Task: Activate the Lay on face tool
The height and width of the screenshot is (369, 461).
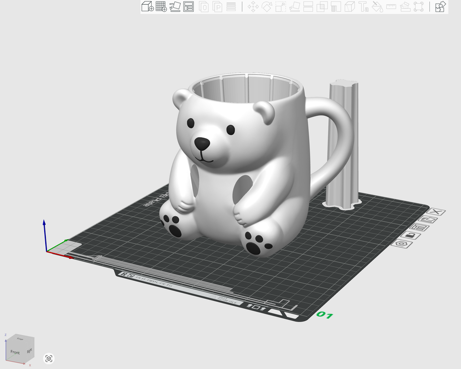Action: tap(295, 7)
